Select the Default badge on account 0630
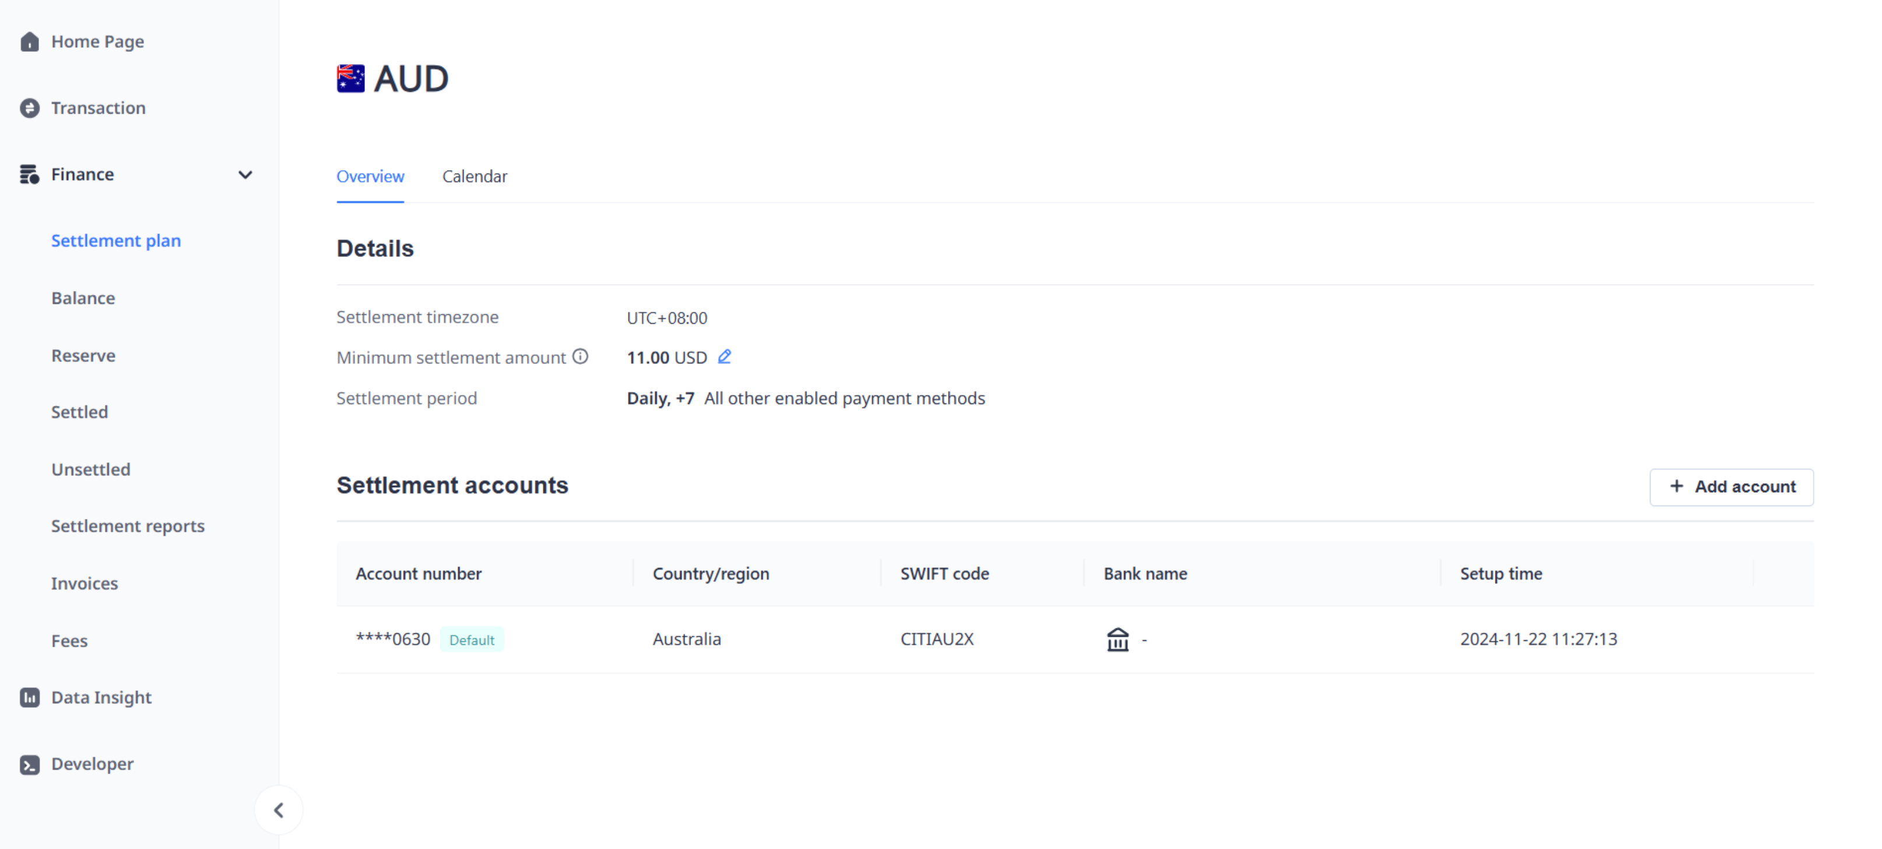The width and height of the screenshot is (1882, 849). [472, 639]
